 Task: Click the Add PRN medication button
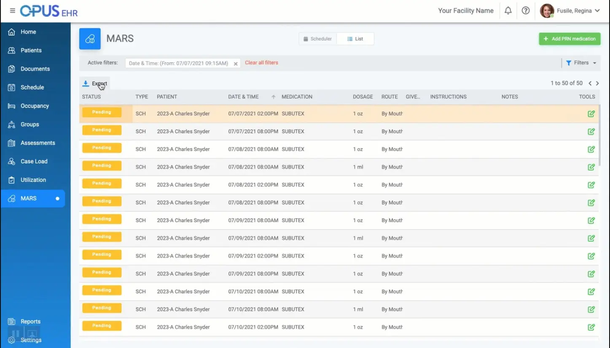(x=569, y=38)
